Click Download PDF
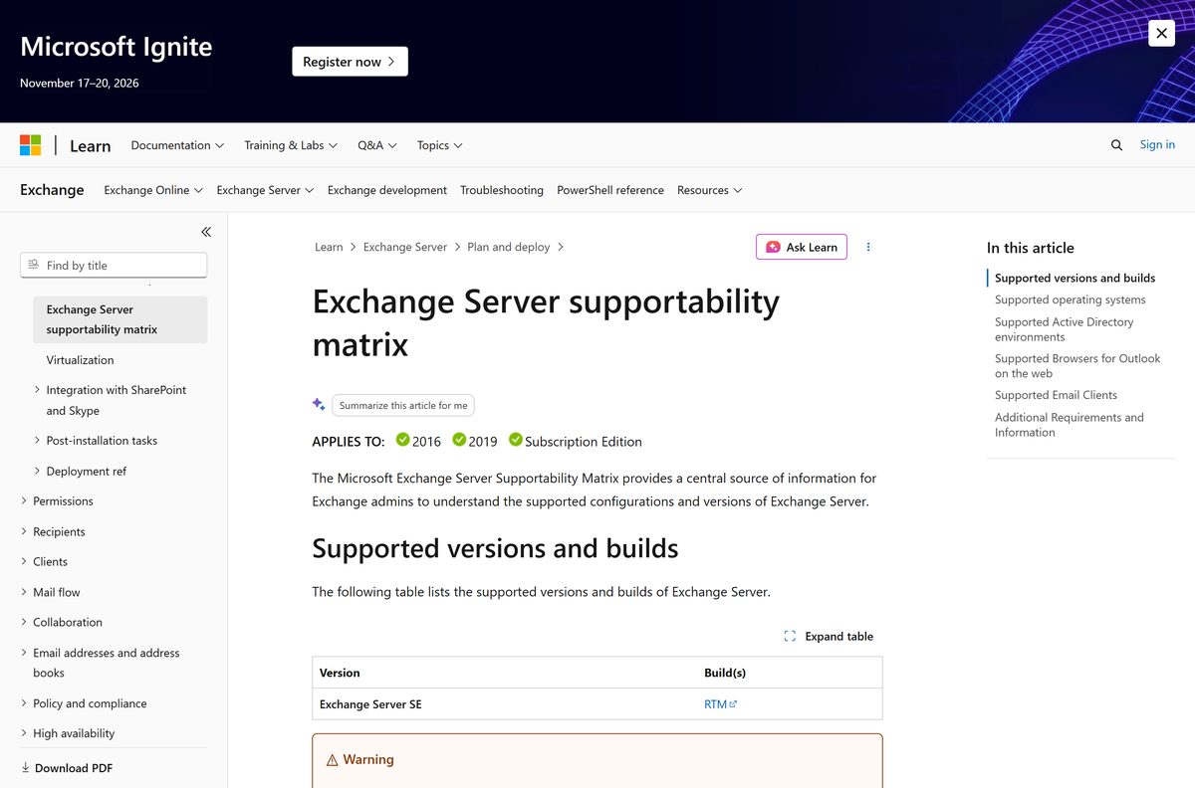The height and width of the screenshot is (788, 1195). point(67,768)
